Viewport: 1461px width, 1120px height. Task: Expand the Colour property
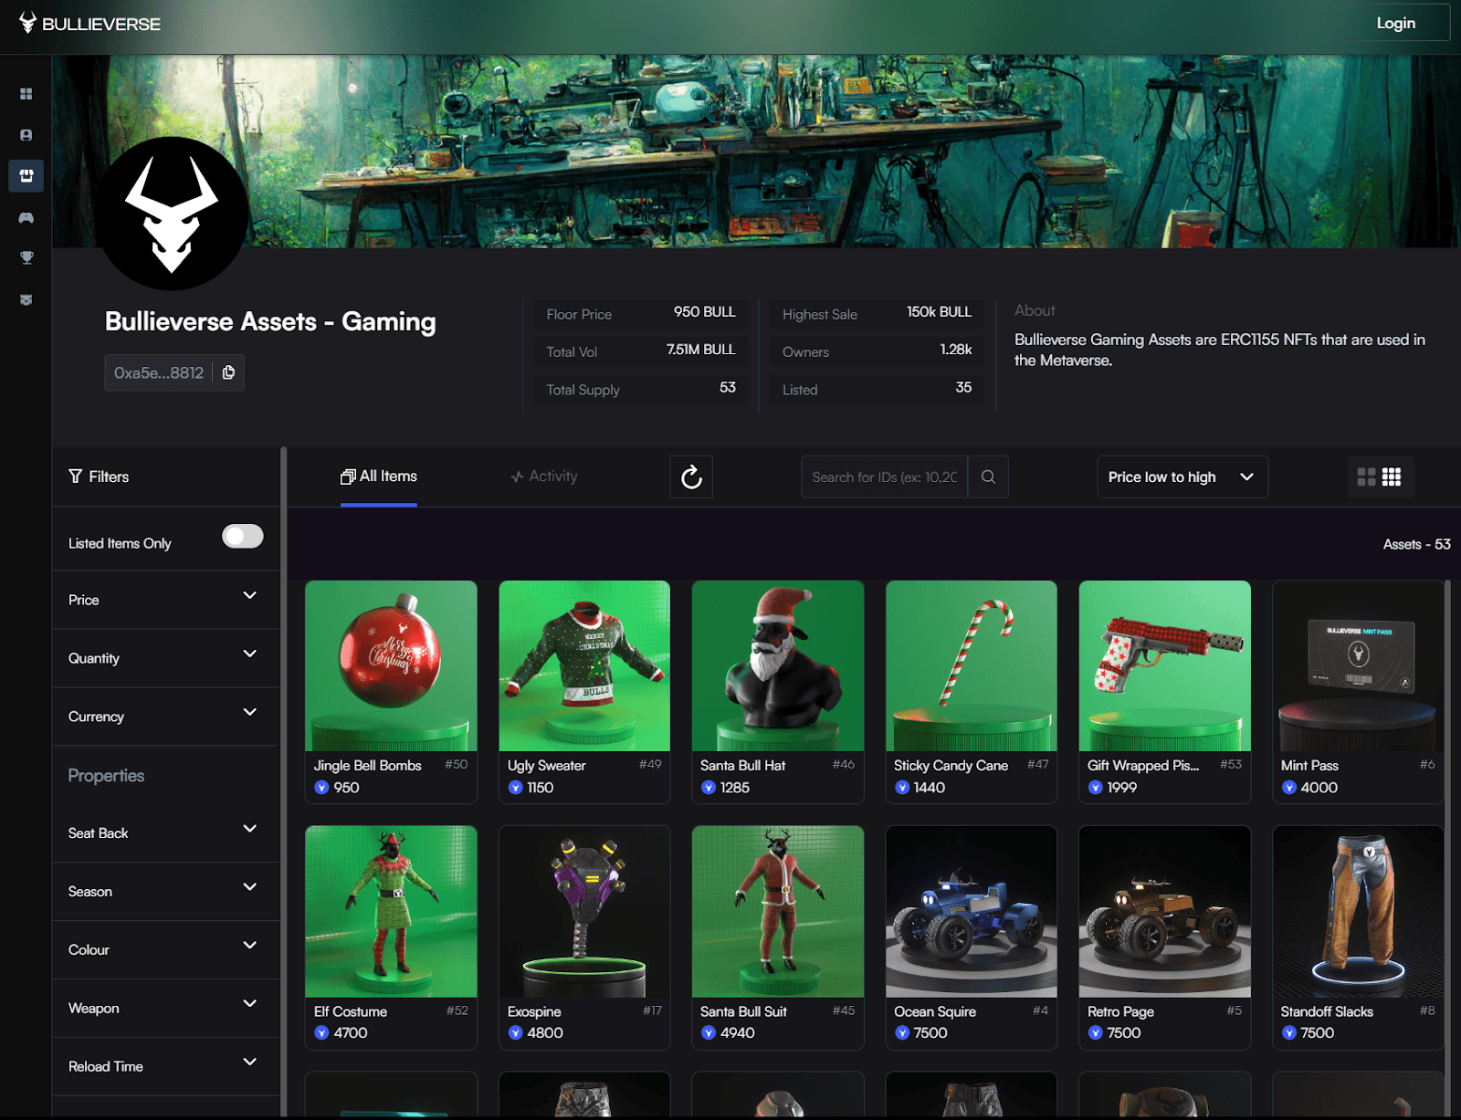tap(166, 949)
